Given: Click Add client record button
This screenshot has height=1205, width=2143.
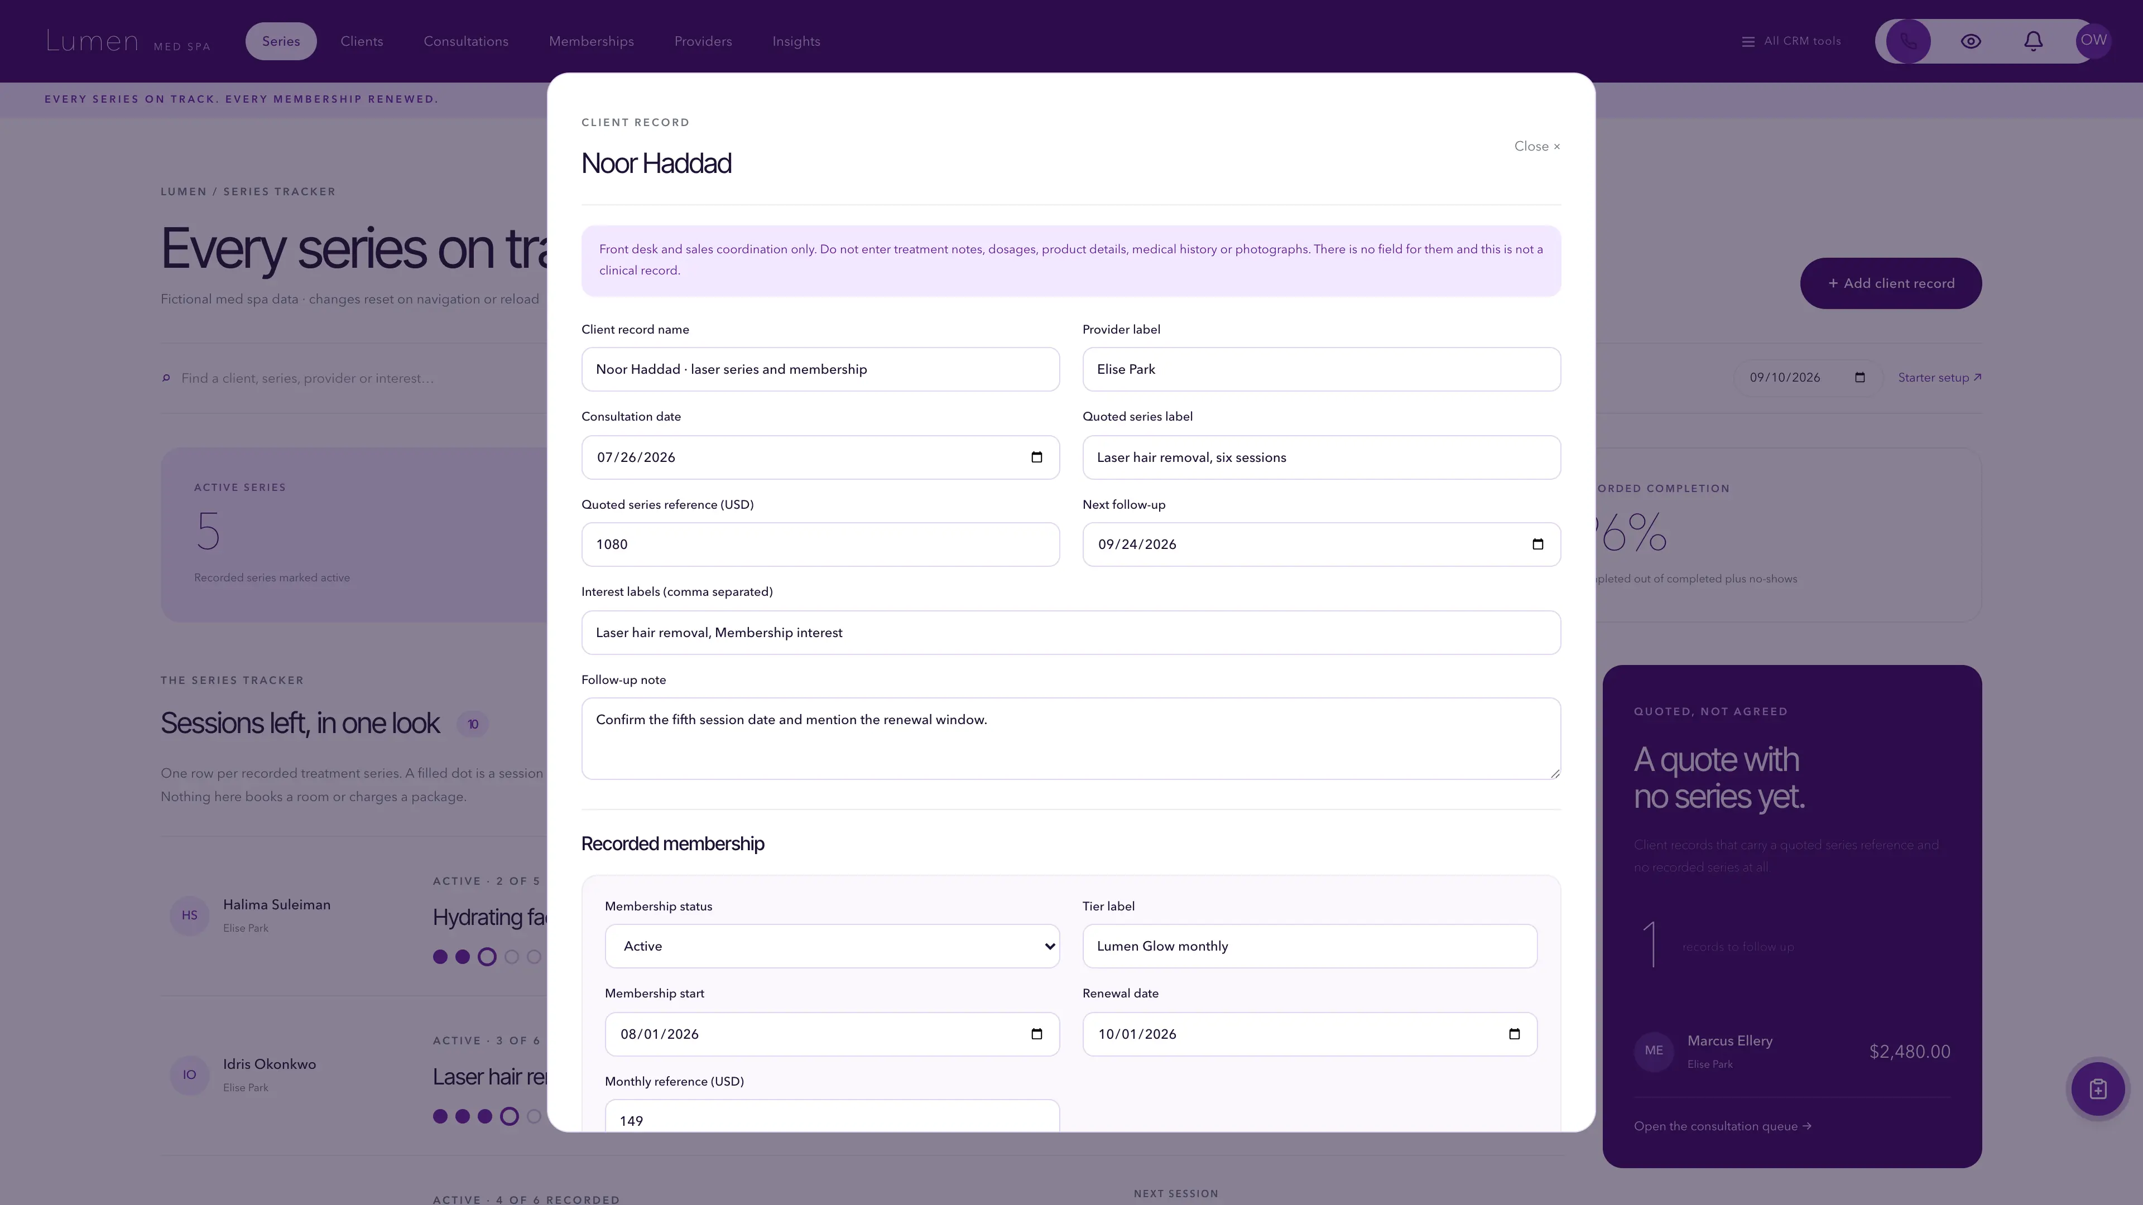Looking at the screenshot, I should [1891, 283].
